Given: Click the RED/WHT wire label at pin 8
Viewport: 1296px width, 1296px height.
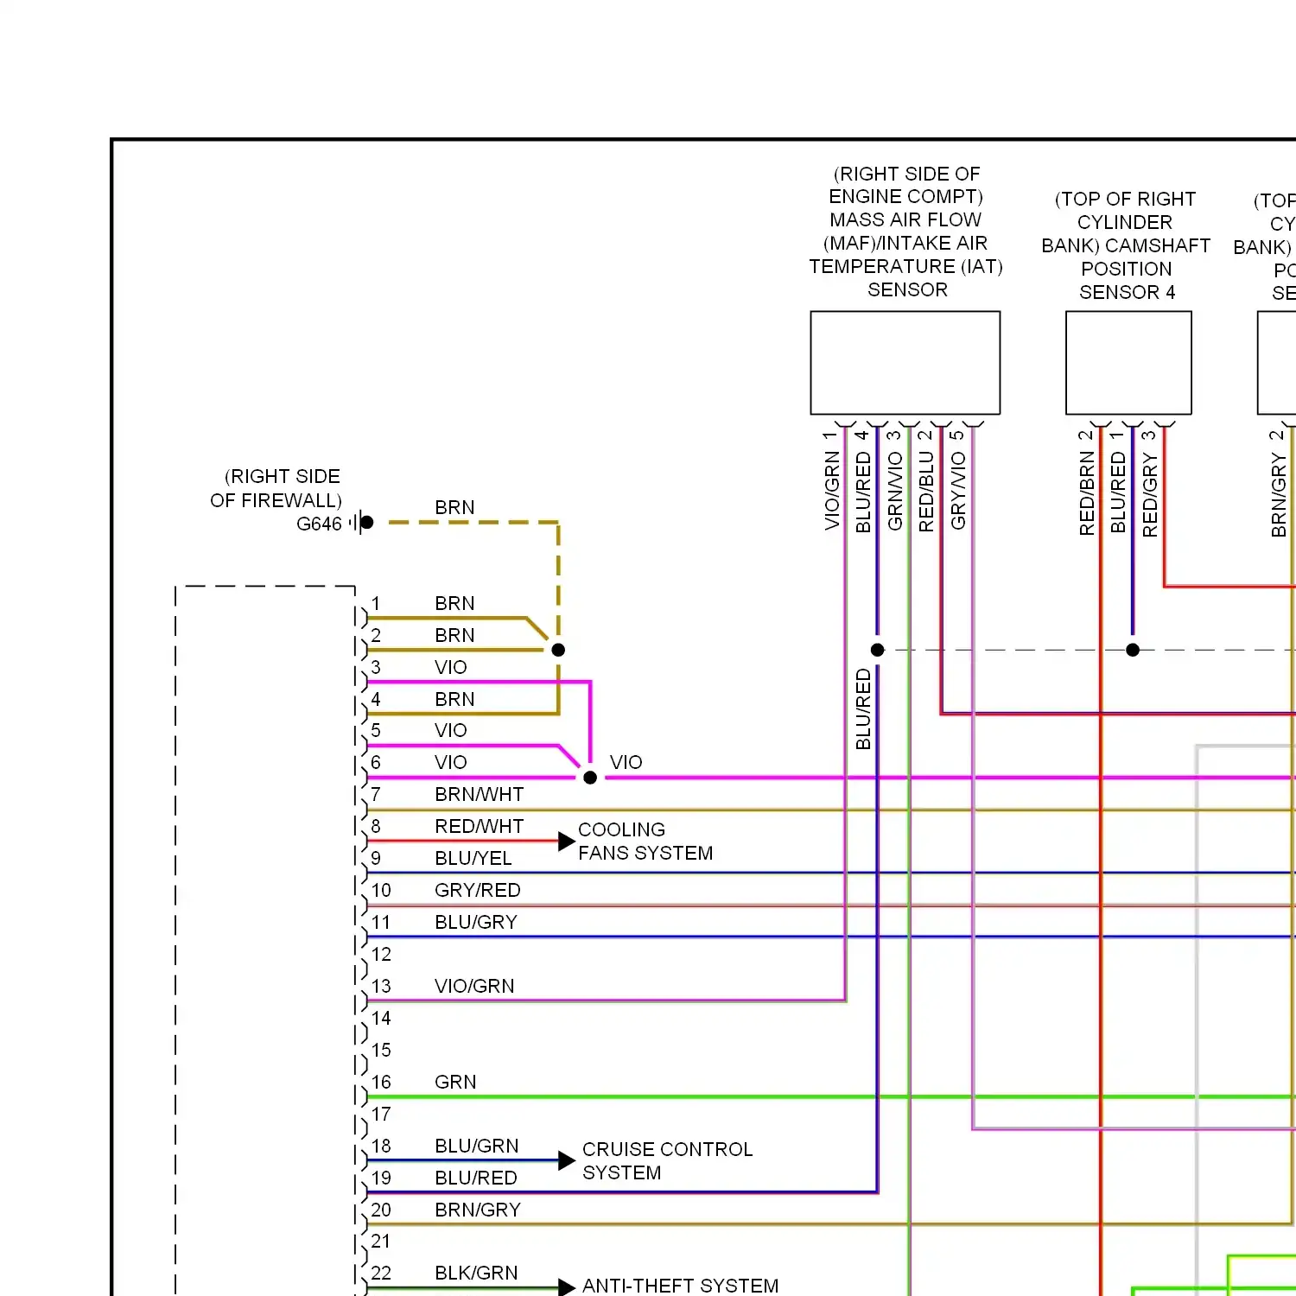Looking at the screenshot, I should pos(480,826).
